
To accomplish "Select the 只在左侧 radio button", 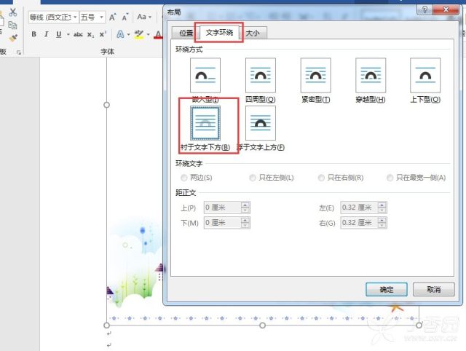I will pos(253,178).
